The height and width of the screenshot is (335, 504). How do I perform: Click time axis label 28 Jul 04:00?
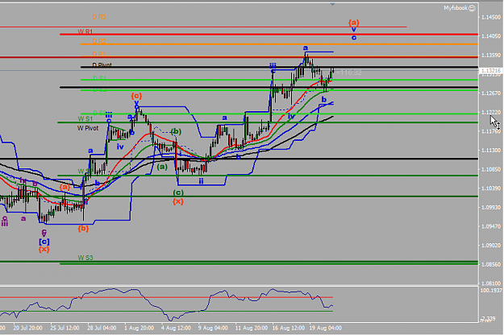coord(102,328)
